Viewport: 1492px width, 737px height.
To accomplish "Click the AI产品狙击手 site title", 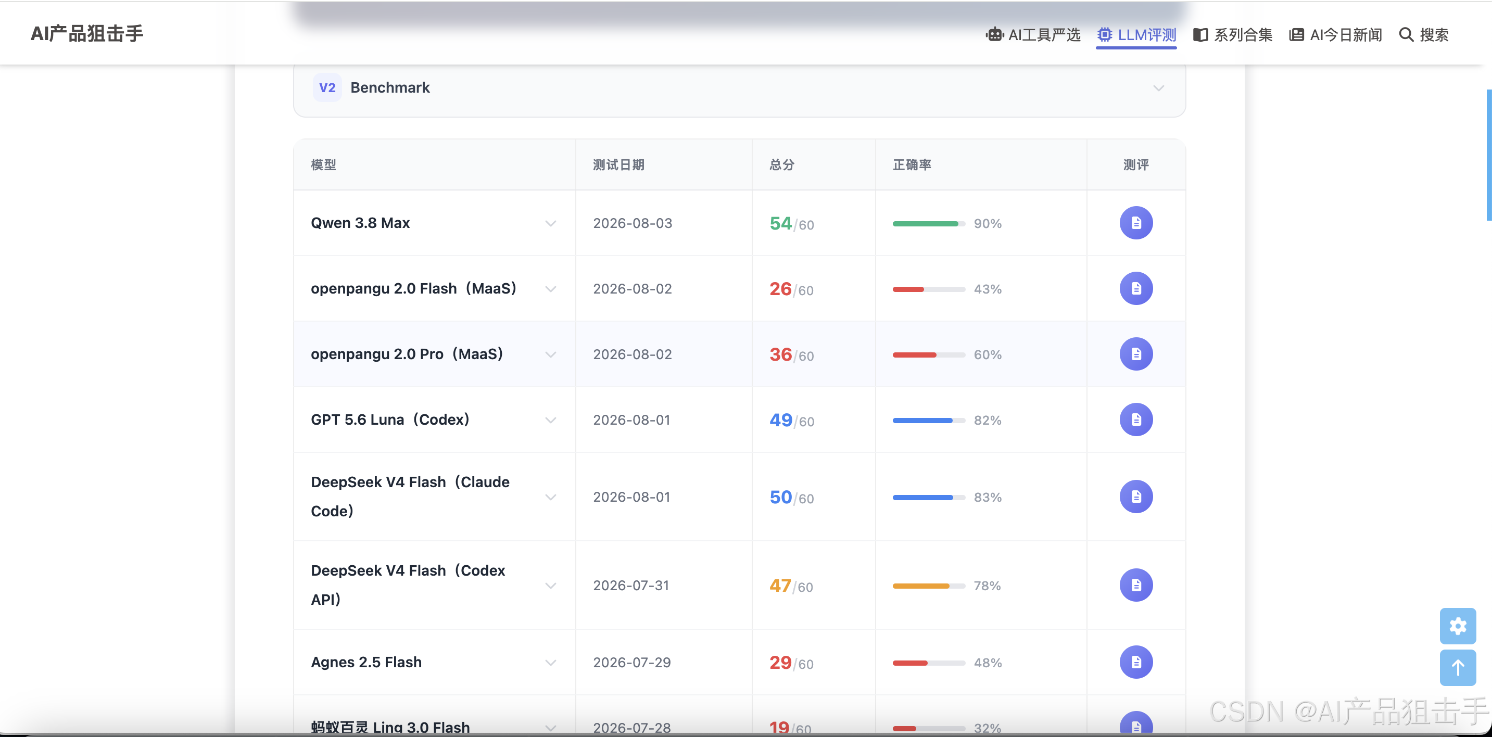I will pyautogui.click(x=87, y=34).
